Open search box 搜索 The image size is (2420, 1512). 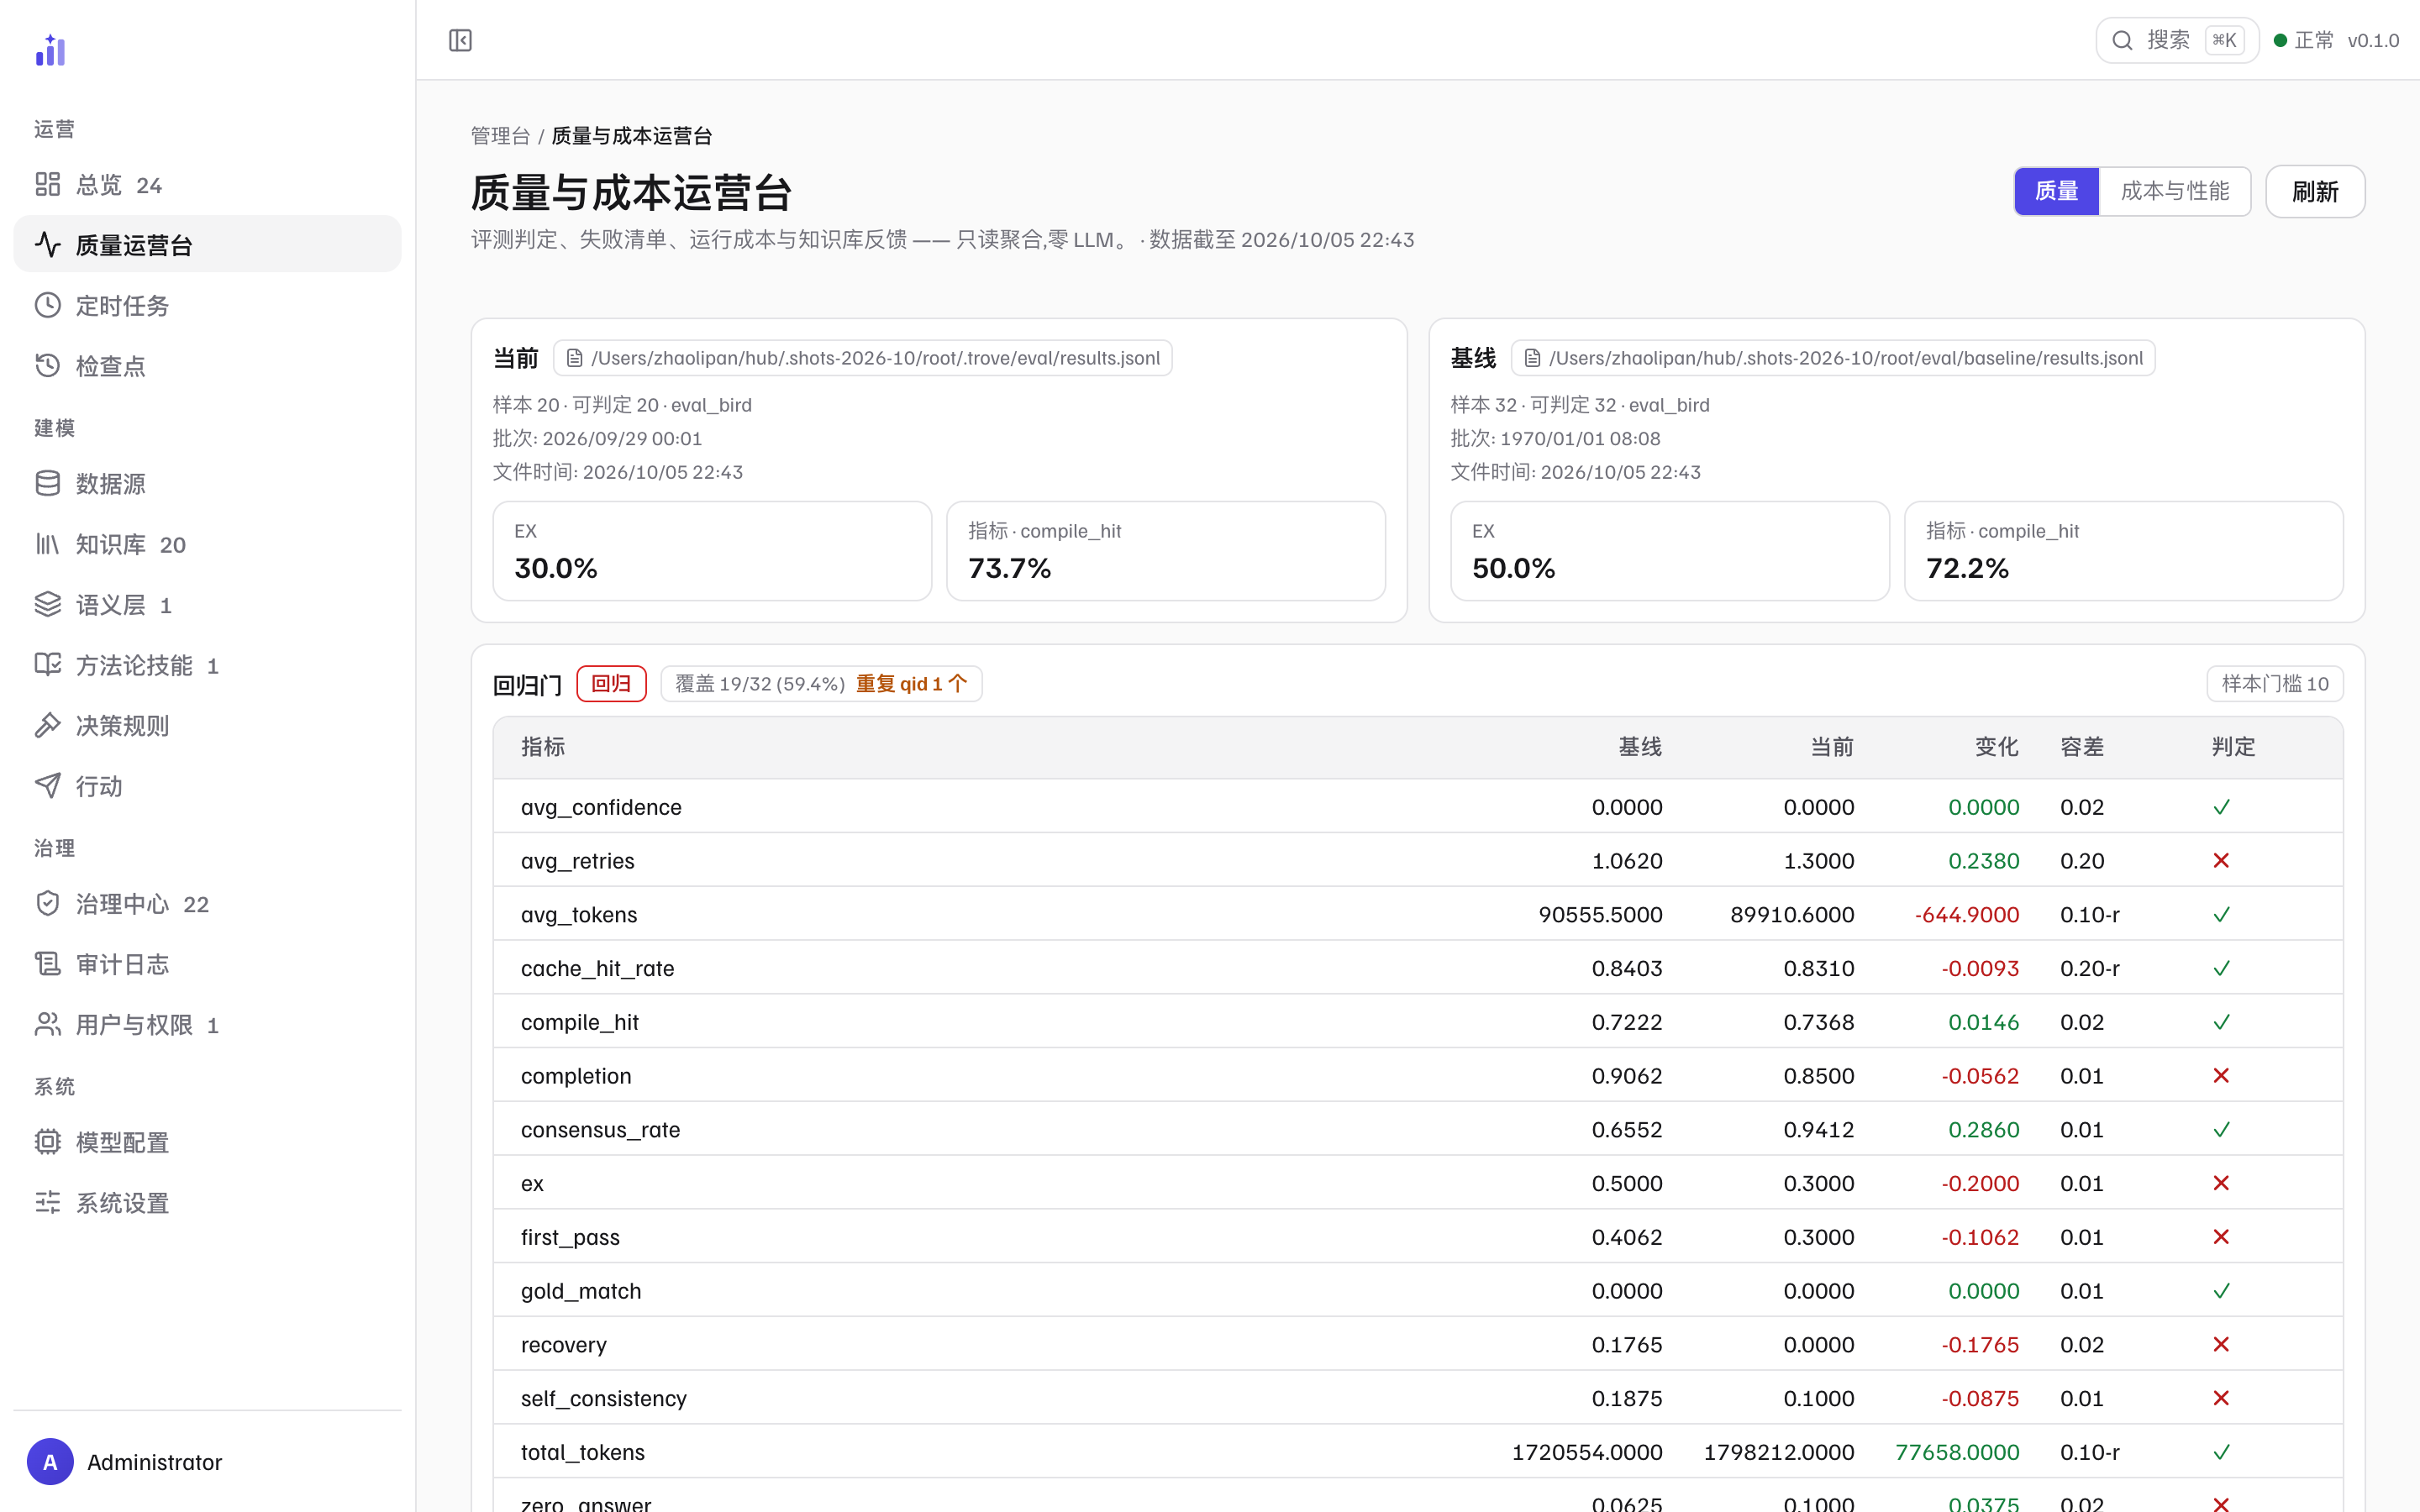click(2176, 40)
